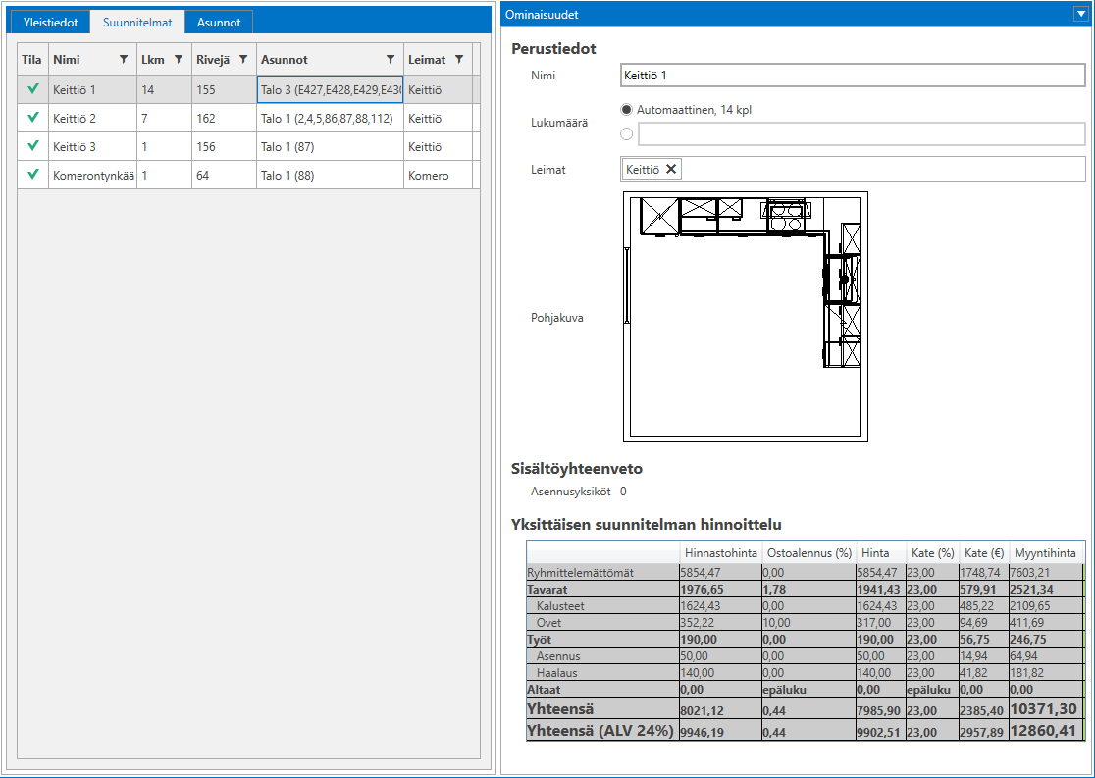This screenshot has height=778, width=1095.
Task: Select the Tavarat pricing row label
Action: pos(547,590)
